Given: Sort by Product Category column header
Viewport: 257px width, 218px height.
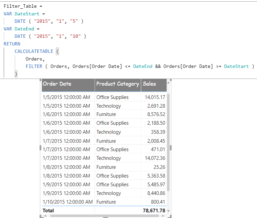Looking at the screenshot, I should (x=118, y=85).
